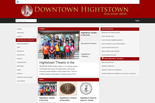Open the Twitter bird icon link

pyautogui.click(x=18, y=2)
